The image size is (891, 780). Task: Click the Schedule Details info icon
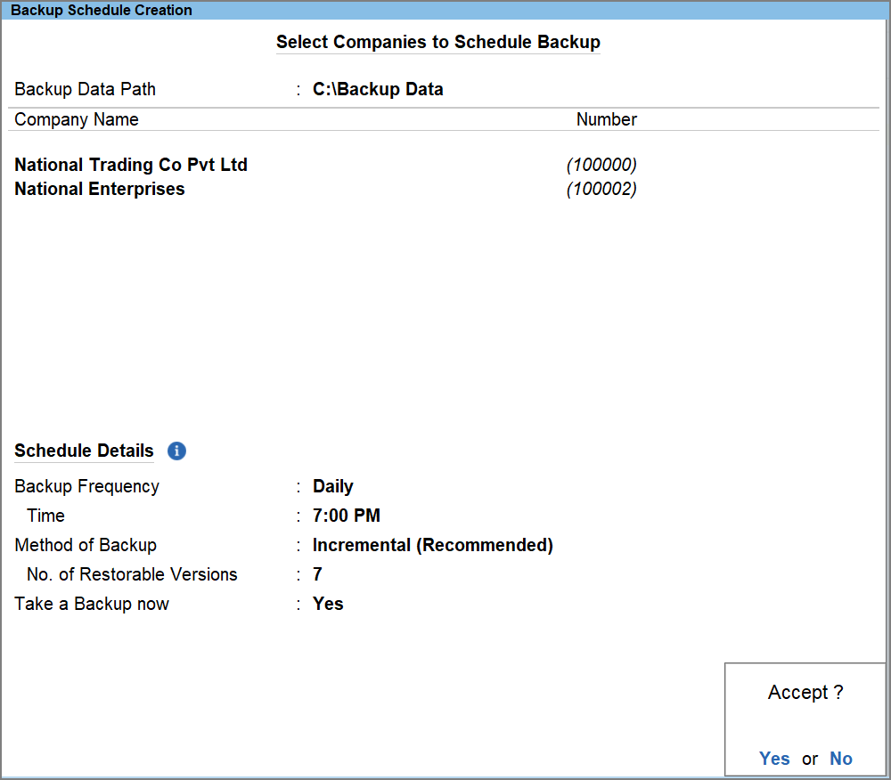tap(176, 451)
